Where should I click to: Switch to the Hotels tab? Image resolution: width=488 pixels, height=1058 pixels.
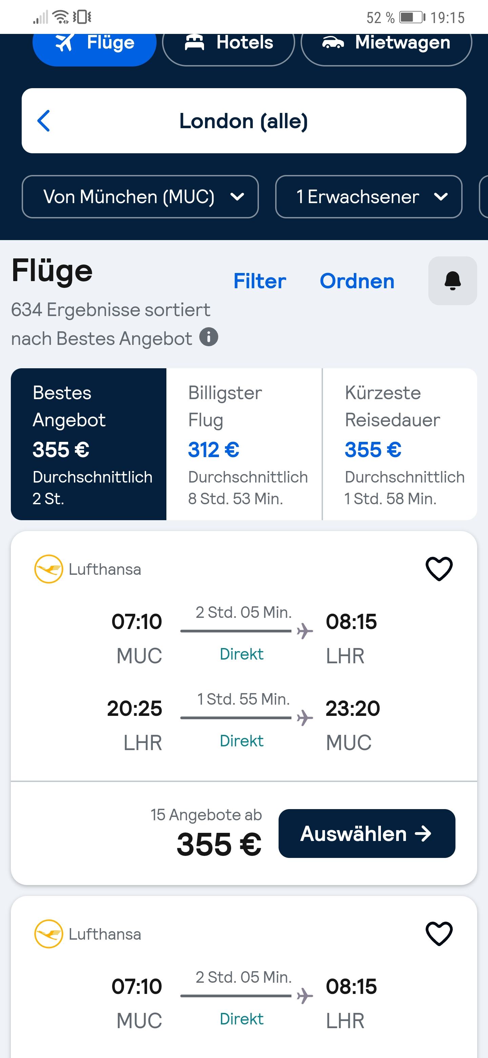[x=229, y=43]
